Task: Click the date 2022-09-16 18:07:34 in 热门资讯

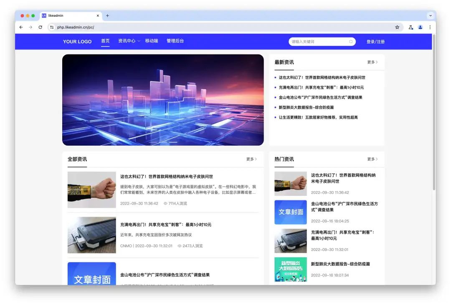Action: (x=330, y=275)
